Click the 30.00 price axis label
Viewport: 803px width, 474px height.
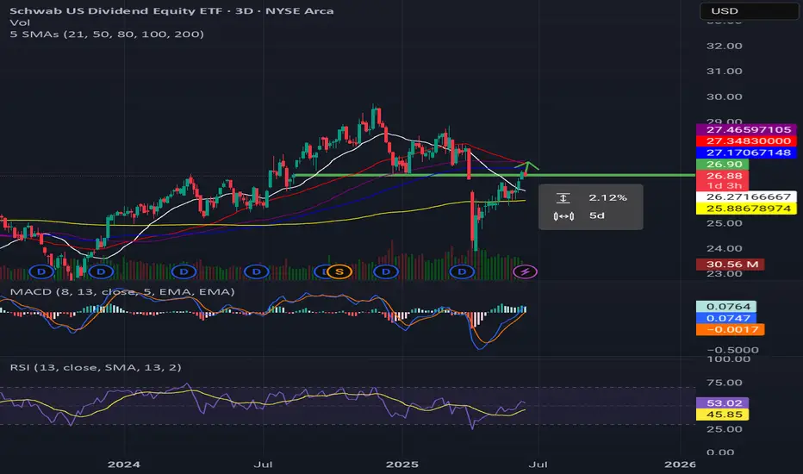[x=724, y=97]
